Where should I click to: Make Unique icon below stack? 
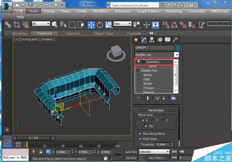[x=157, y=98]
